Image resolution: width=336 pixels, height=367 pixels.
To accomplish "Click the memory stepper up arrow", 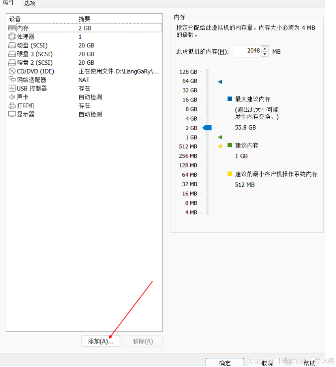I will pos(265,48).
